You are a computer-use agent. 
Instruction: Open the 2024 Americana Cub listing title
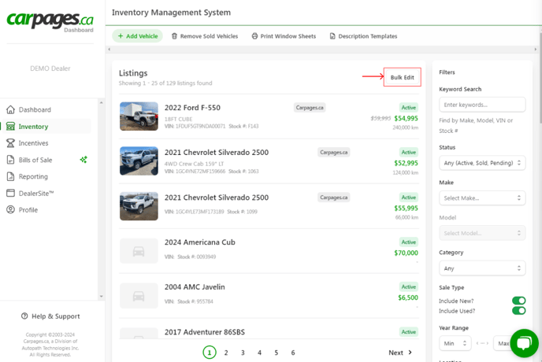(200, 242)
